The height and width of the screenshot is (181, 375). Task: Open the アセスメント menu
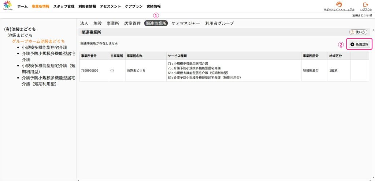[x=110, y=6]
